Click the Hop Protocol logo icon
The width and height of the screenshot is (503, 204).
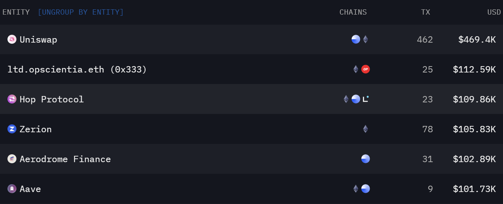tap(12, 99)
